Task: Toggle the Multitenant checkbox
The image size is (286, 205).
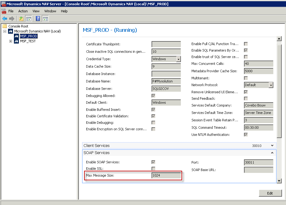Action: (246, 78)
